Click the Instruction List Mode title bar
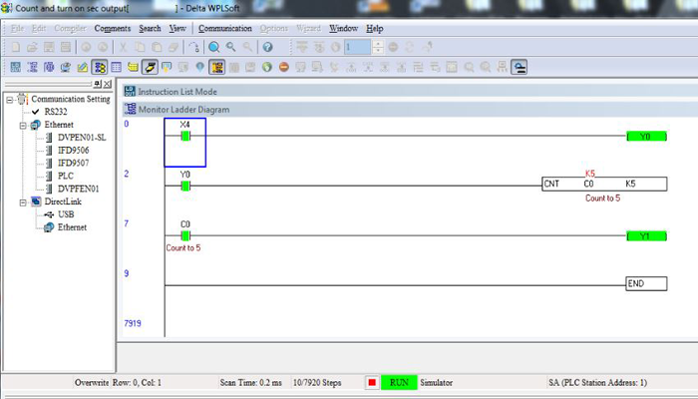698x399 pixels. click(410, 92)
